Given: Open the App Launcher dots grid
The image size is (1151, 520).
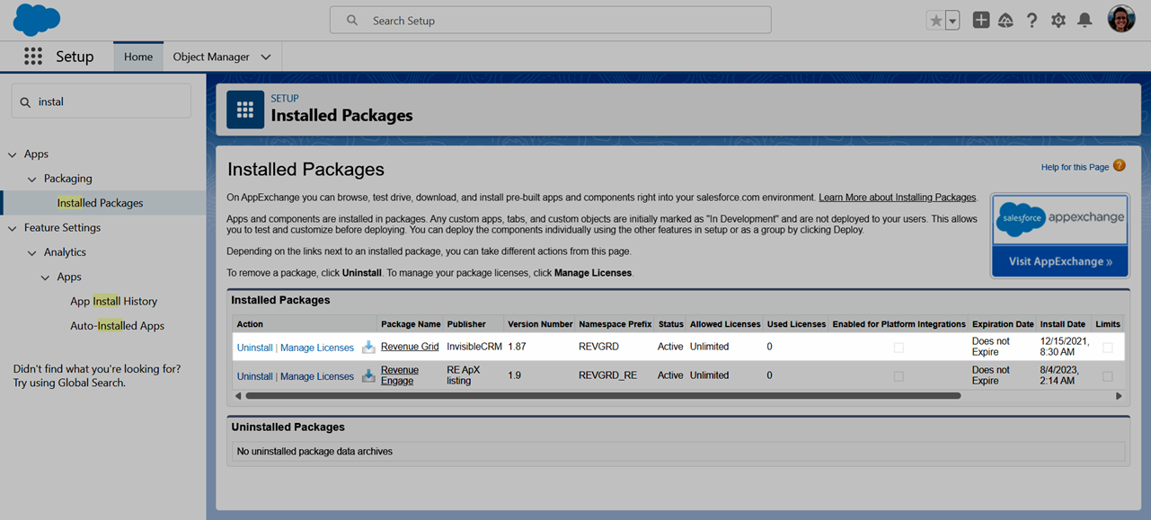Looking at the screenshot, I should click(x=33, y=57).
